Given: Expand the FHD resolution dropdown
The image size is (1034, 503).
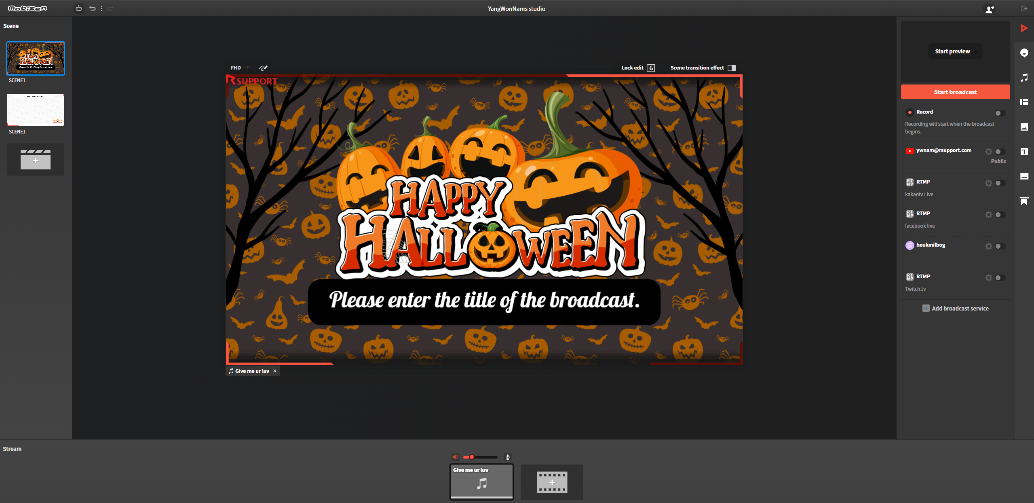Looking at the screenshot, I should (x=240, y=68).
